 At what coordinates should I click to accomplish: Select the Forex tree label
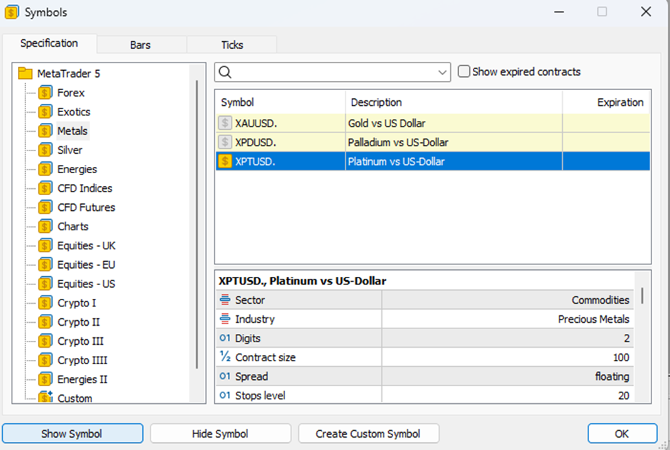coord(71,93)
